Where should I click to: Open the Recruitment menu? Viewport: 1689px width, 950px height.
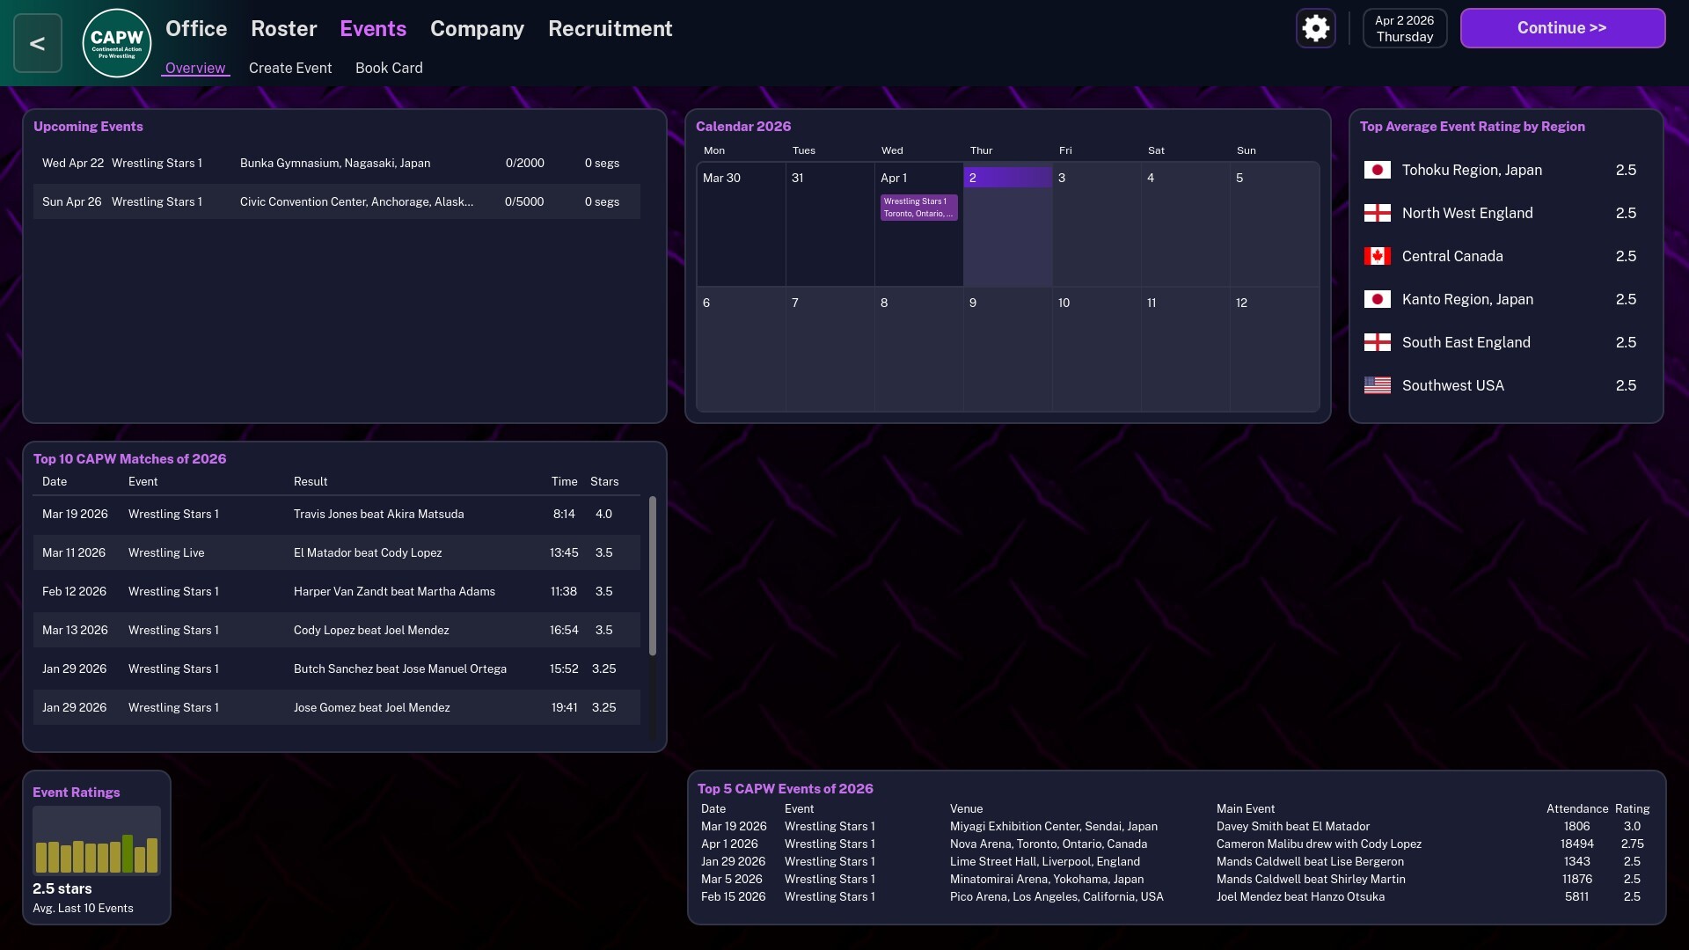[611, 28]
